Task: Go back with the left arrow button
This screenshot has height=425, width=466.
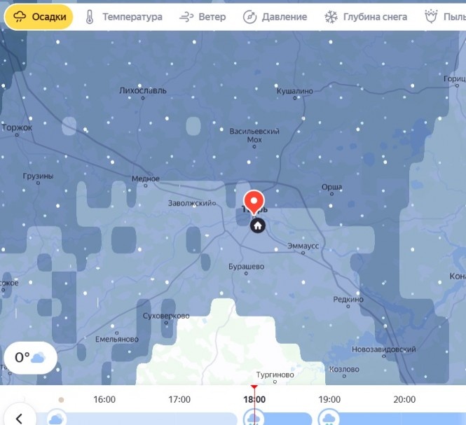Action: coord(19,418)
